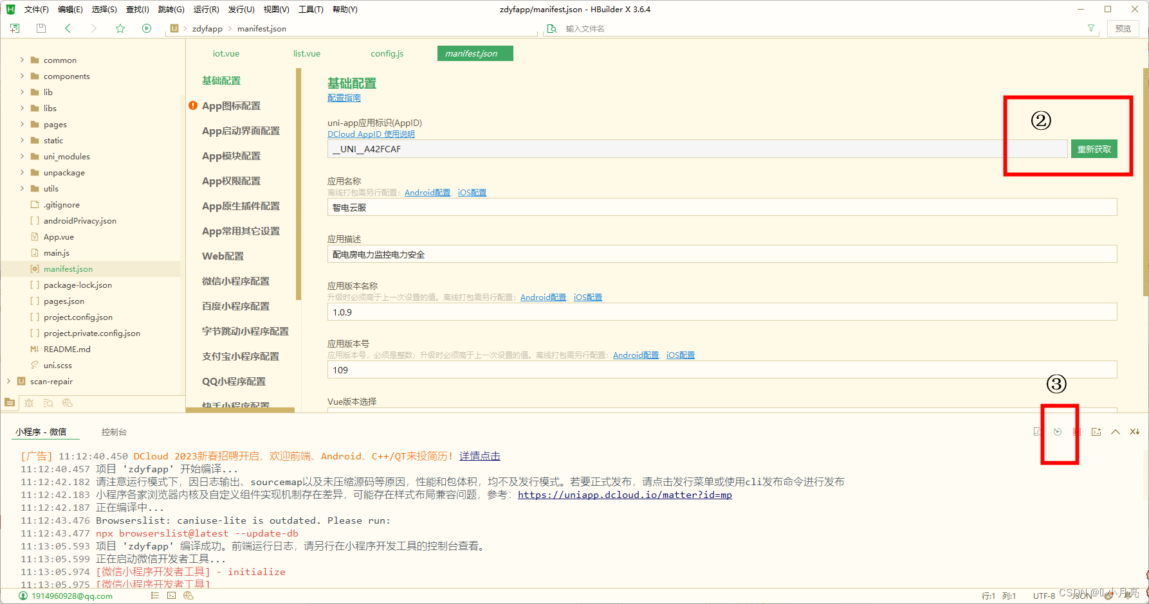Screen dimensions: 1149x604
Task: Click the filter funnel icon near search
Action: pos(1091,28)
